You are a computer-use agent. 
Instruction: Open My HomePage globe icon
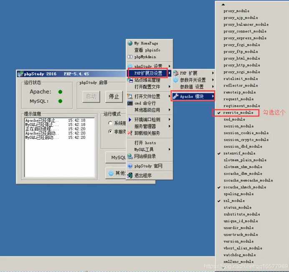[x=130, y=43]
